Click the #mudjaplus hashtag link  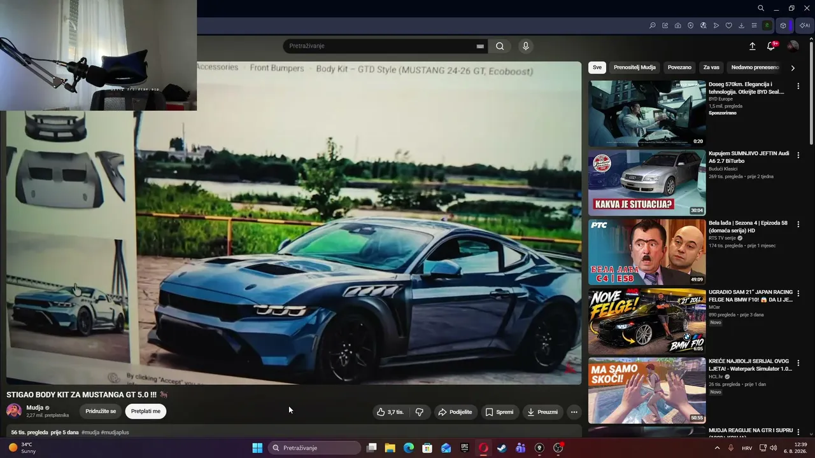coord(115,433)
